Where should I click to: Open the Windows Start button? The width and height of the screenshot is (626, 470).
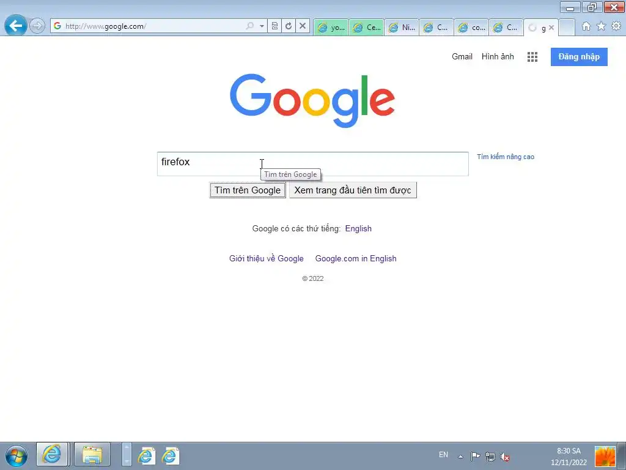pyautogui.click(x=17, y=455)
